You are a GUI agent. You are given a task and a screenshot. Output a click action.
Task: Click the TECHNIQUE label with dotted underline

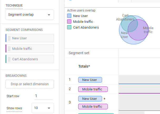pyautogui.click(x=14, y=6)
